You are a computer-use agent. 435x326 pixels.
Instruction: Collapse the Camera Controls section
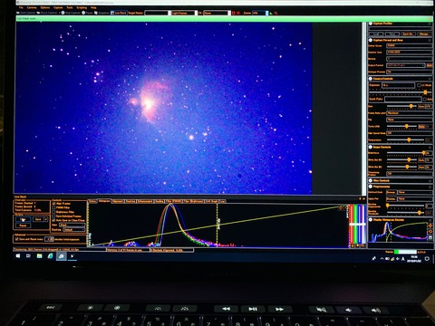point(371,79)
